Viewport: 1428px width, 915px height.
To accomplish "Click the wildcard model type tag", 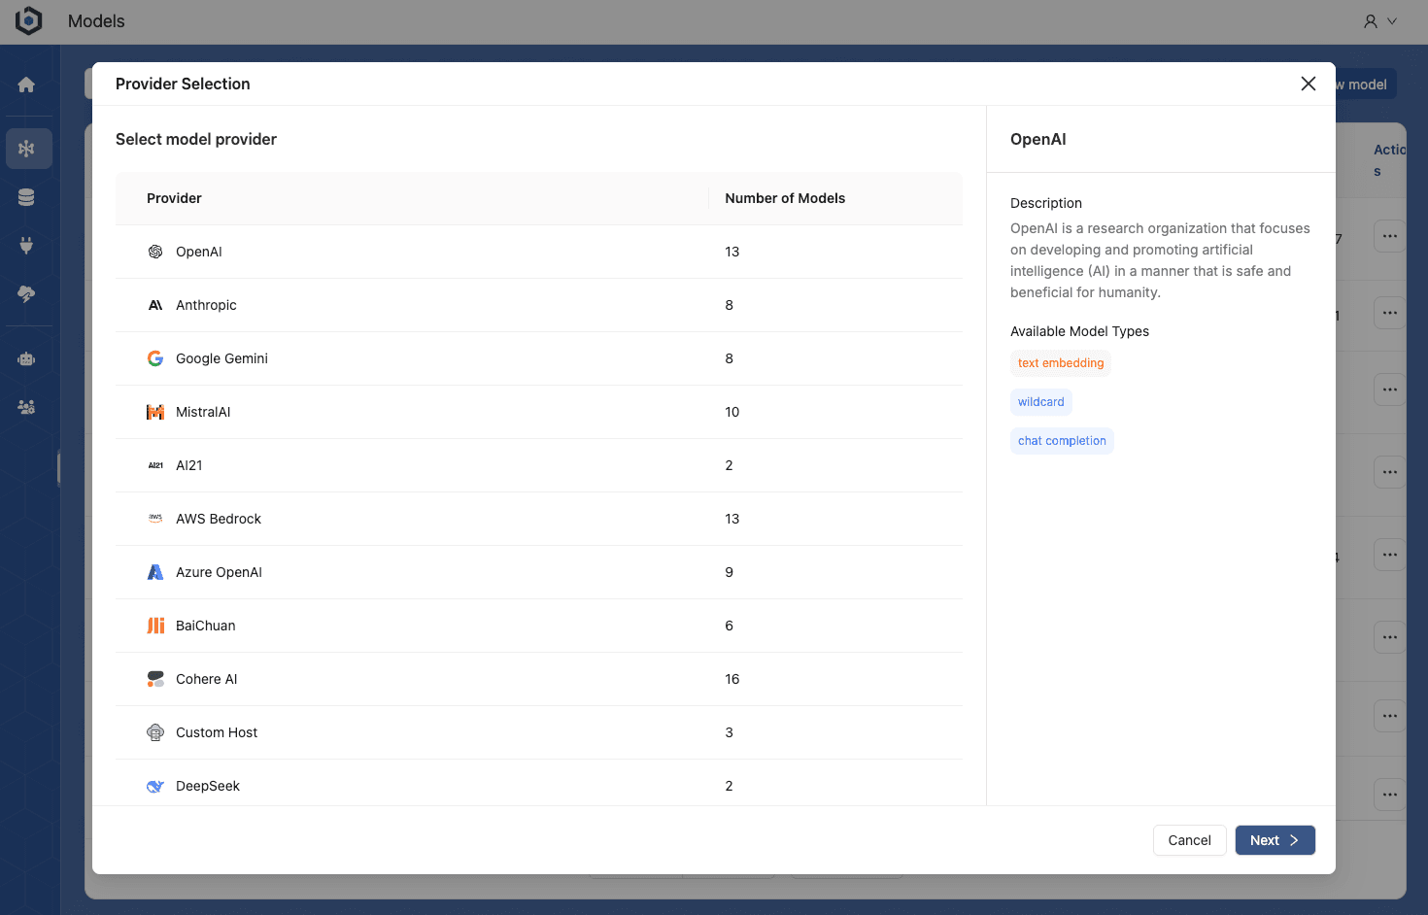I will (x=1040, y=402).
